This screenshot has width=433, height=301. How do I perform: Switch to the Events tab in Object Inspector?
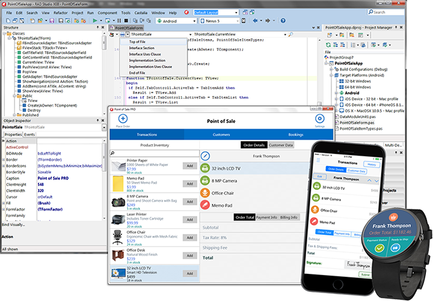click(29, 135)
